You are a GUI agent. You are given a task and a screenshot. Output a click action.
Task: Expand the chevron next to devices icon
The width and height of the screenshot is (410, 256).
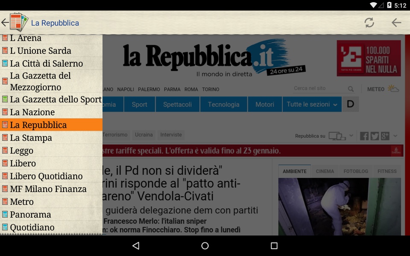tap(351, 136)
